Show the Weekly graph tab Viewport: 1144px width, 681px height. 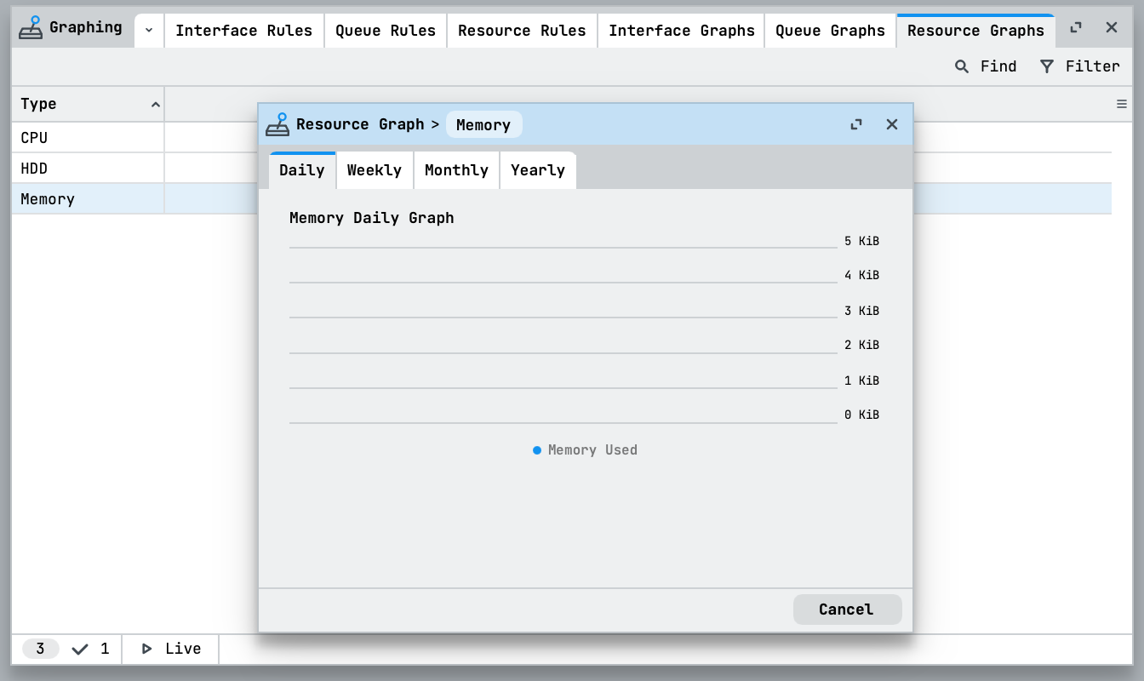[x=375, y=170]
